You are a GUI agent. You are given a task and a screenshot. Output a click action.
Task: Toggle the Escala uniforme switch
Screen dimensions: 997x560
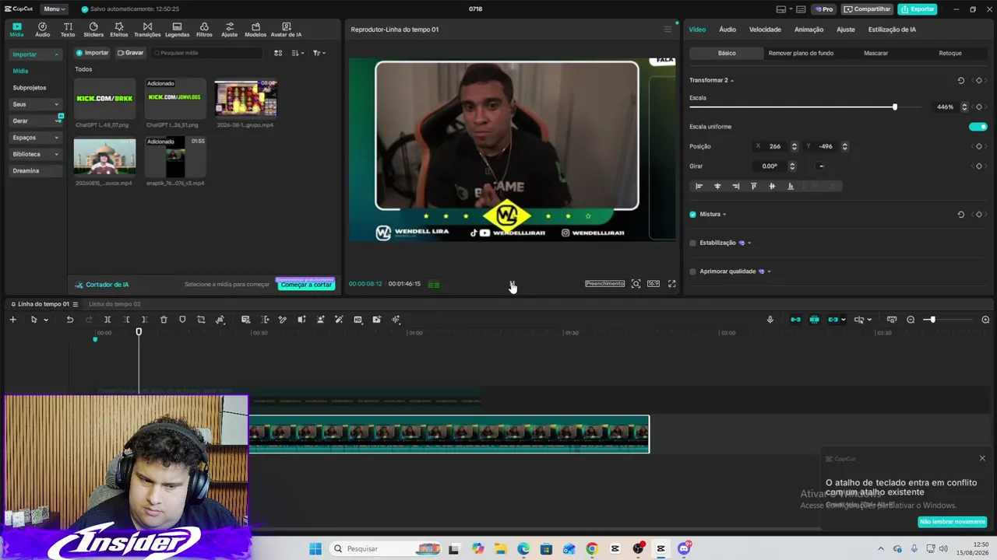978,127
